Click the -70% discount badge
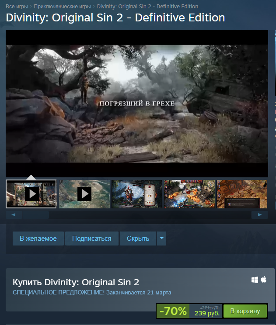Screen dimensions: 276x325 173,311
